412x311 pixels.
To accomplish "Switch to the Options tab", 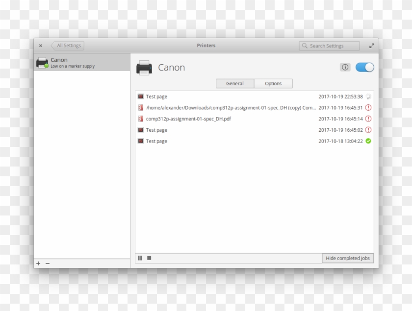I will [x=273, y=83].
